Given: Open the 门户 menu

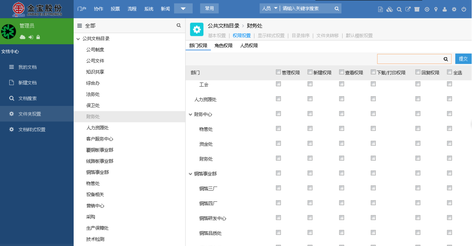Looking at the screenshot, I should (x=82, y=9).
